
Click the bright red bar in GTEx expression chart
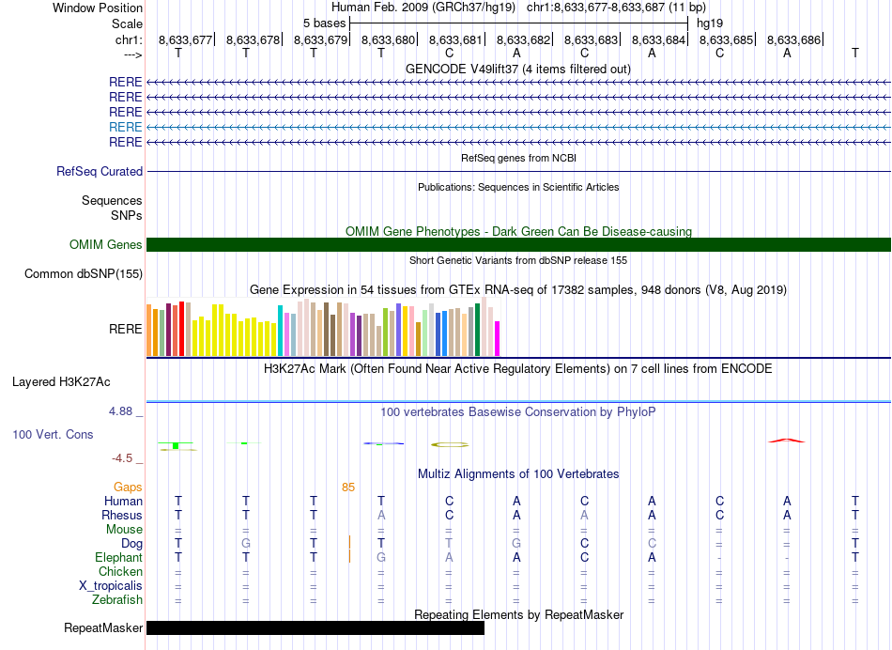(x=181, y=329)
